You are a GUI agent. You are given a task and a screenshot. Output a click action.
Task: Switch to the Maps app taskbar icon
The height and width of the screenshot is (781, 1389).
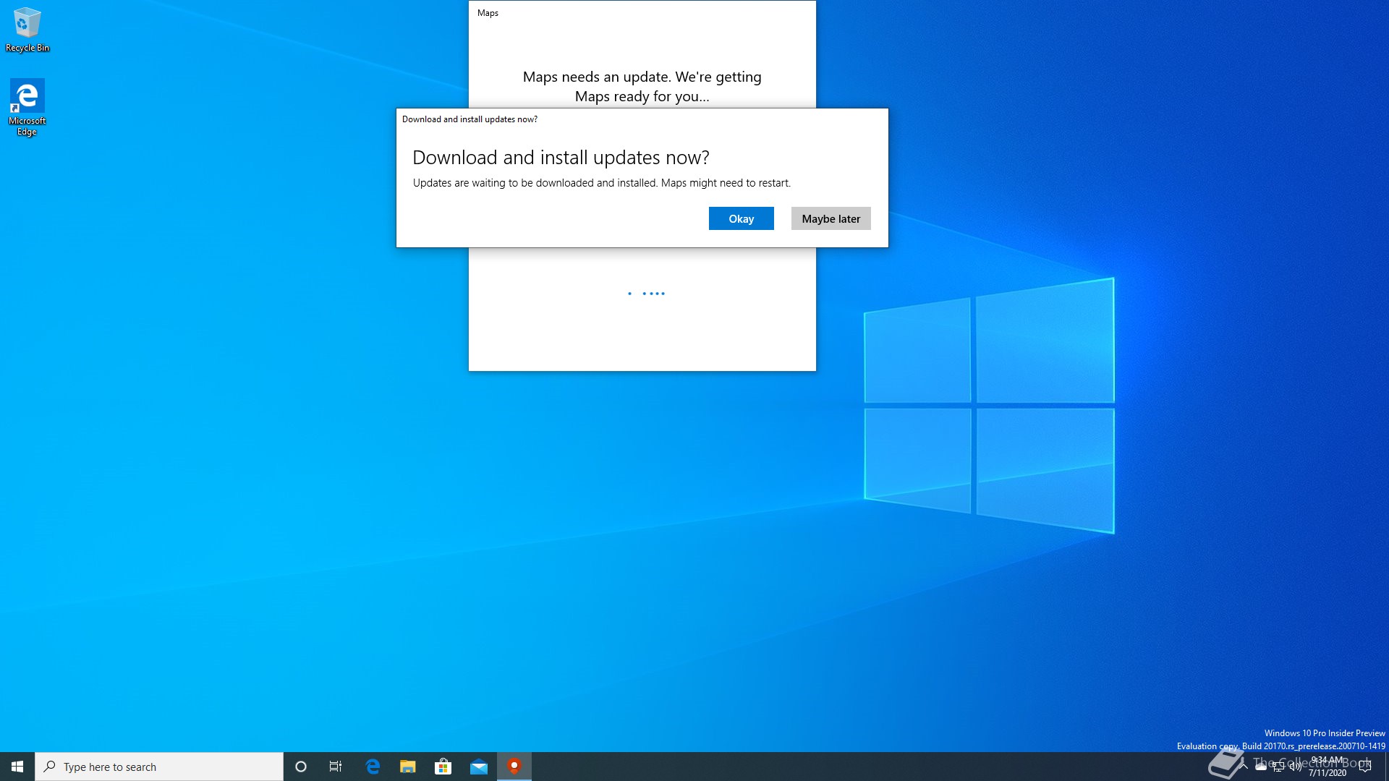click(514, 767)
